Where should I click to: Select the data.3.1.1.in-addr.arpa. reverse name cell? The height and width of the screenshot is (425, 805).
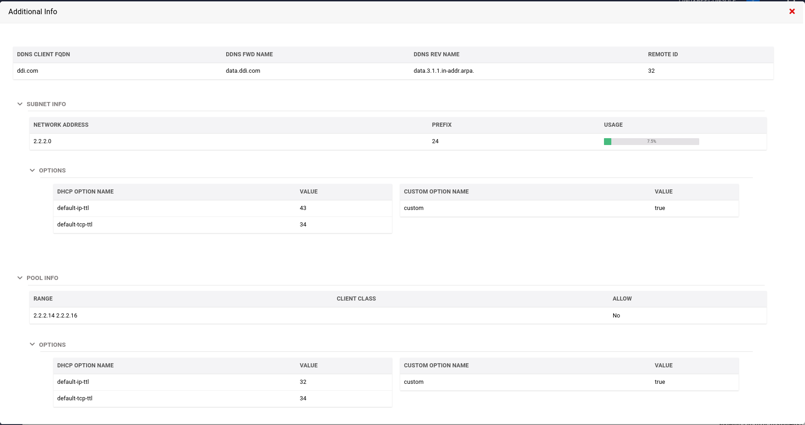point(444,71)
